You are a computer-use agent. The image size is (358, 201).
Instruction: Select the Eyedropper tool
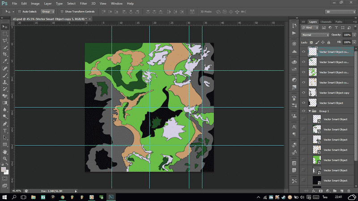tap(5, 61)
